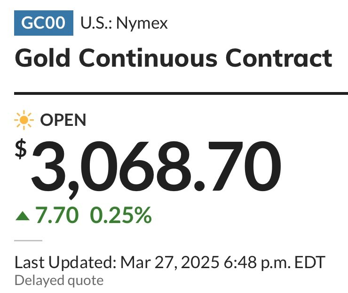348x293 pixels.
Task: Click the dollar sign beside the price
Action: 21,149
